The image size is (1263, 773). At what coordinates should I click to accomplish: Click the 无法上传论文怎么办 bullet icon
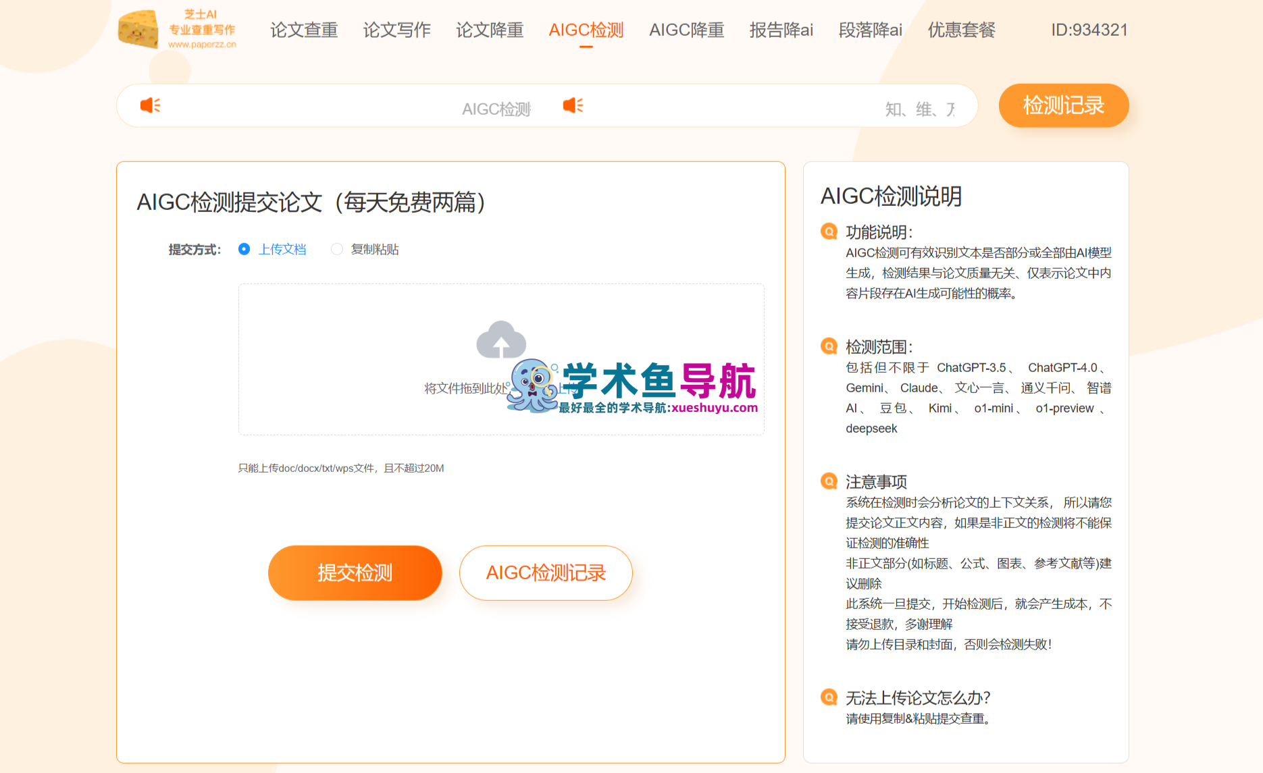click(x=829, y=697)
